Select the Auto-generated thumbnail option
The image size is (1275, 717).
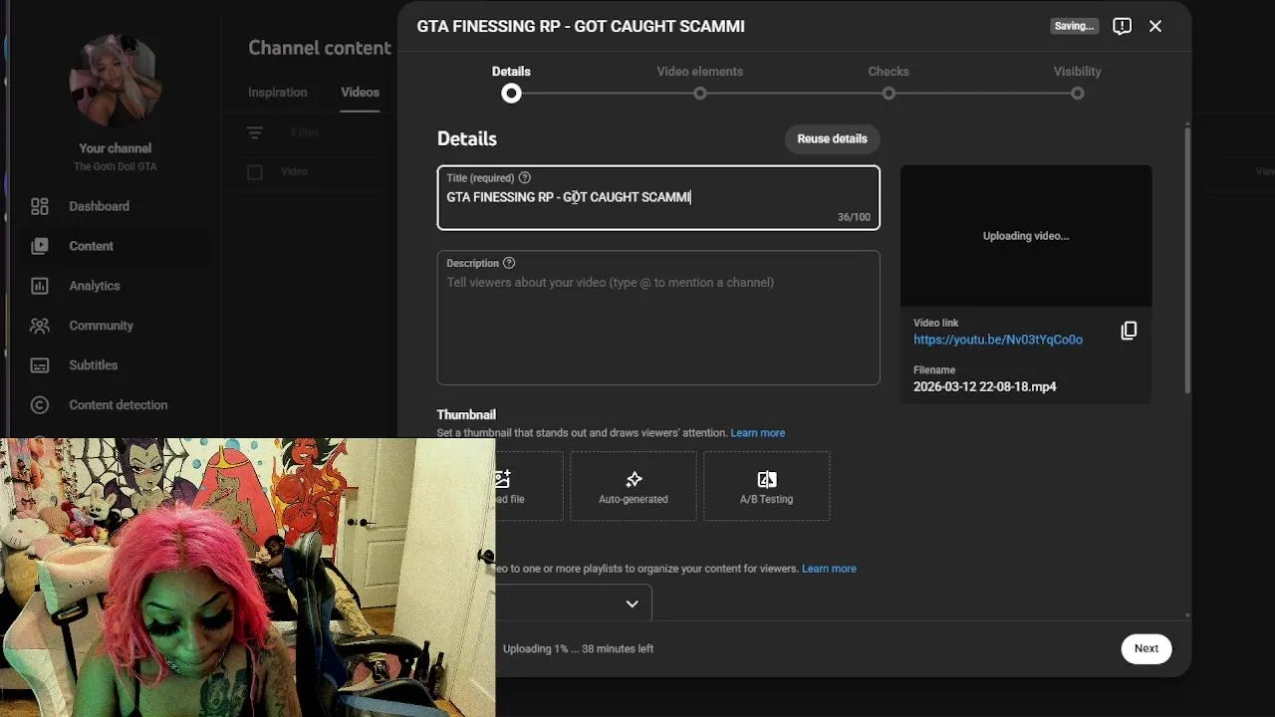click(x=634, y=486)
